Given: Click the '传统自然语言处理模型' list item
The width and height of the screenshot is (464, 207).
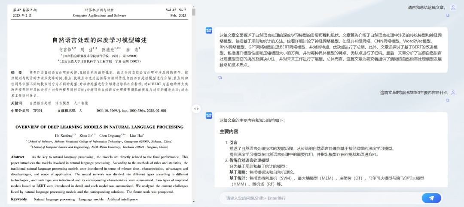Looking at the screenshot, I should click(x=249, y=160).
